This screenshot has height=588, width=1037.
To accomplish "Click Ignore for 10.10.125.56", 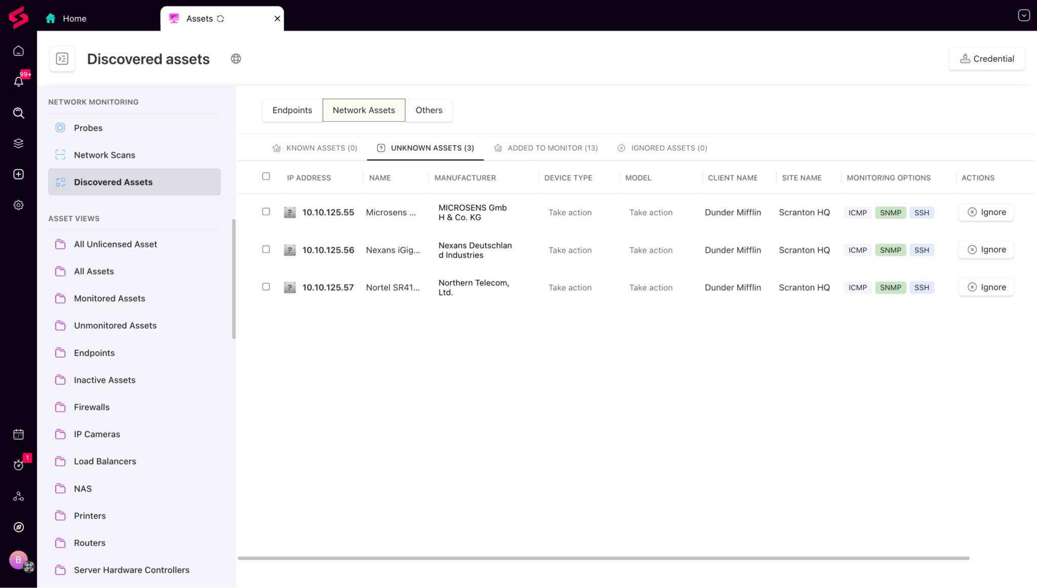I will coord(986,250).
